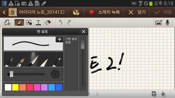Choose the round paintbrush tip

(21, 62)
